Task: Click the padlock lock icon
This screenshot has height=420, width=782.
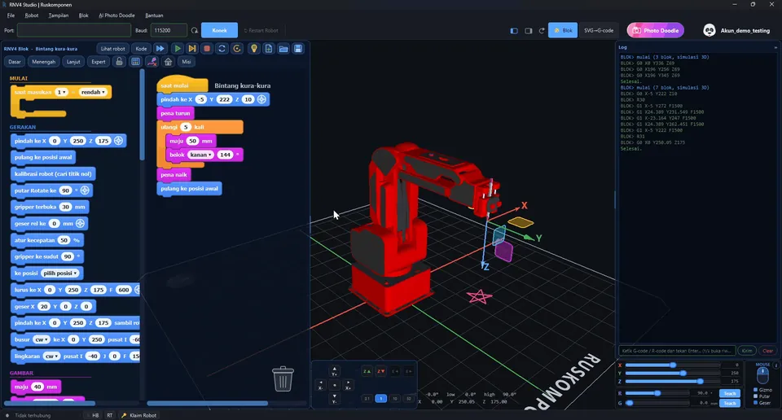Action: [x=119, y=62]
